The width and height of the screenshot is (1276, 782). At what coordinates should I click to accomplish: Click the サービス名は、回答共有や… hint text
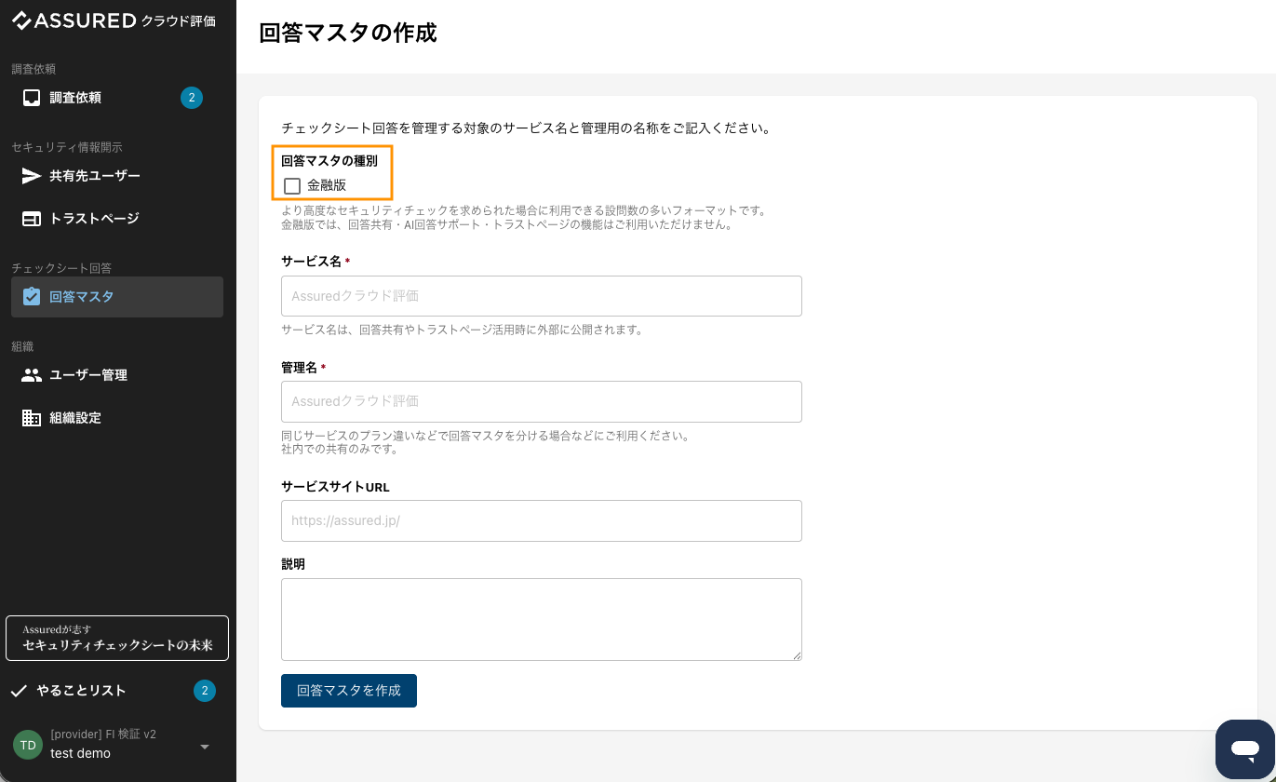(462, 330)
